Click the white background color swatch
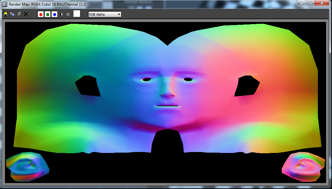332x189 pixels. [x=76, y=14]
